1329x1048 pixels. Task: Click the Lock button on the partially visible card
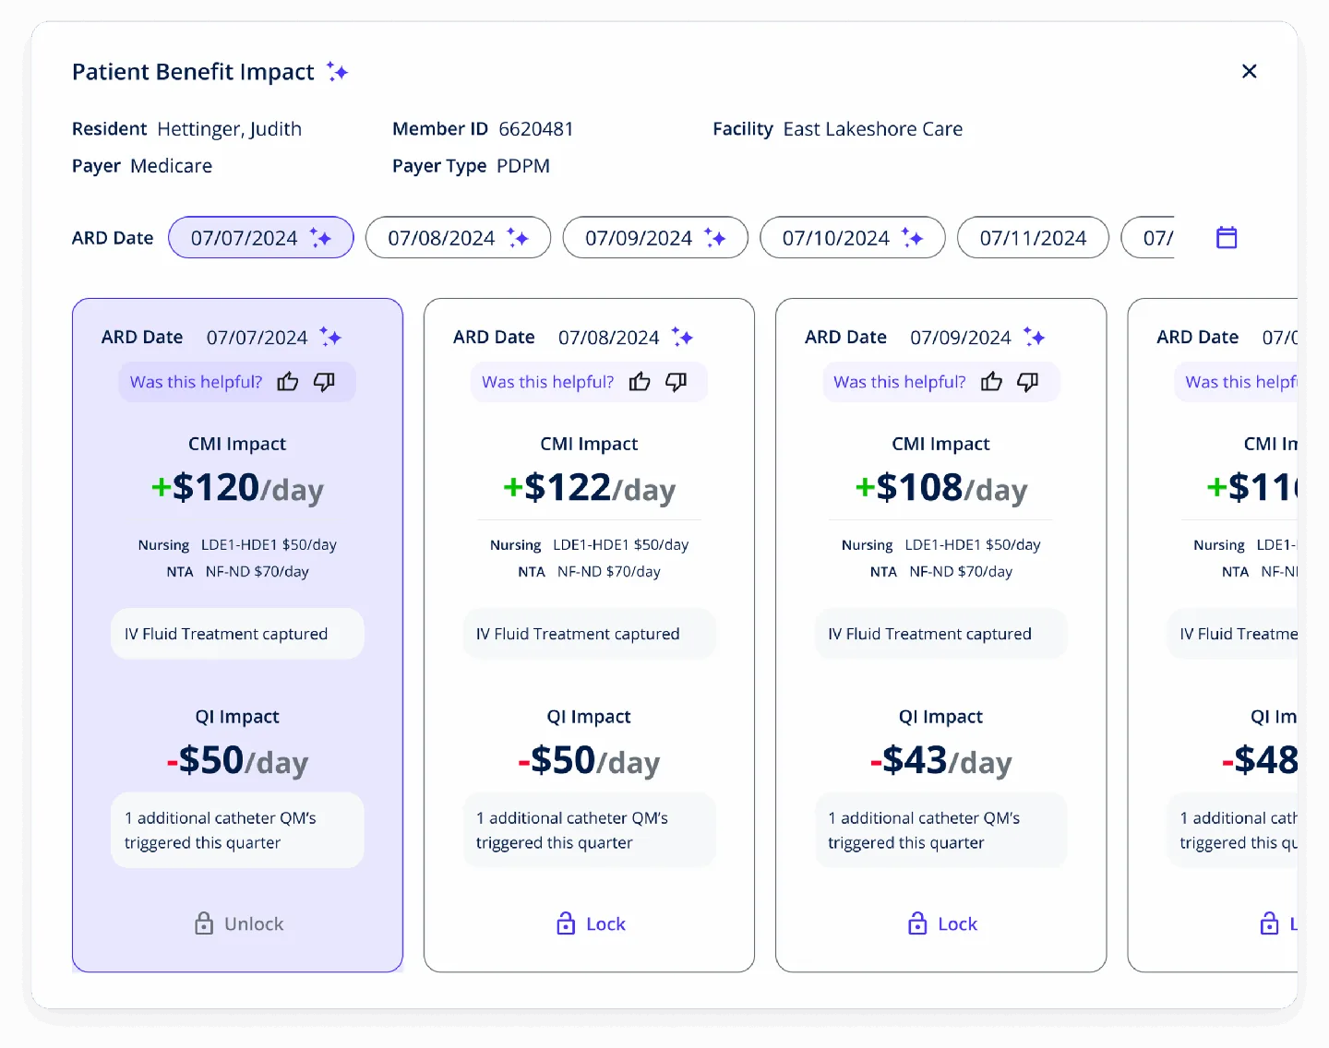tap(1275, 923)
